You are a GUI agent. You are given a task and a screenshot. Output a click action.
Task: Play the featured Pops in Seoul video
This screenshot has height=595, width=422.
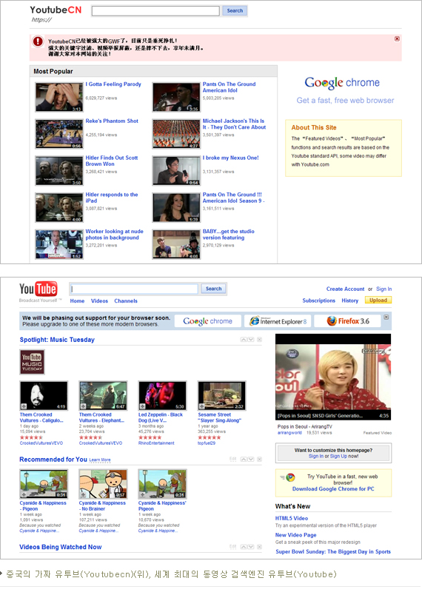[333, 377]
